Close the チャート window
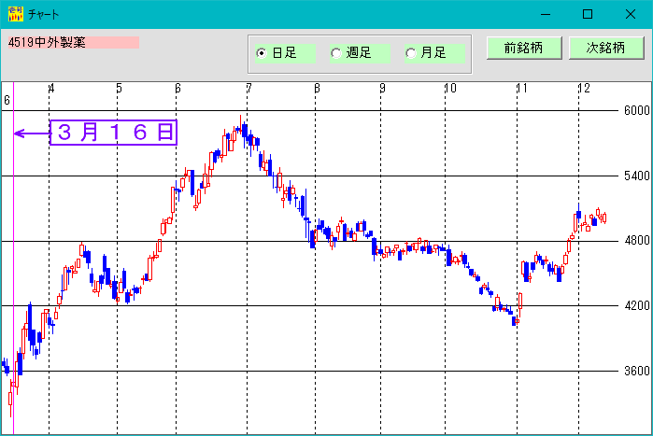 (x=630, y=14)
